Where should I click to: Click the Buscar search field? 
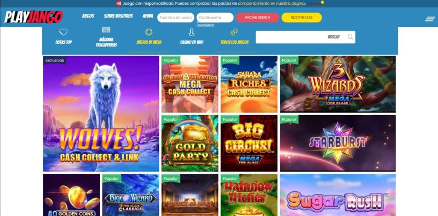click(x=305, y=37)
